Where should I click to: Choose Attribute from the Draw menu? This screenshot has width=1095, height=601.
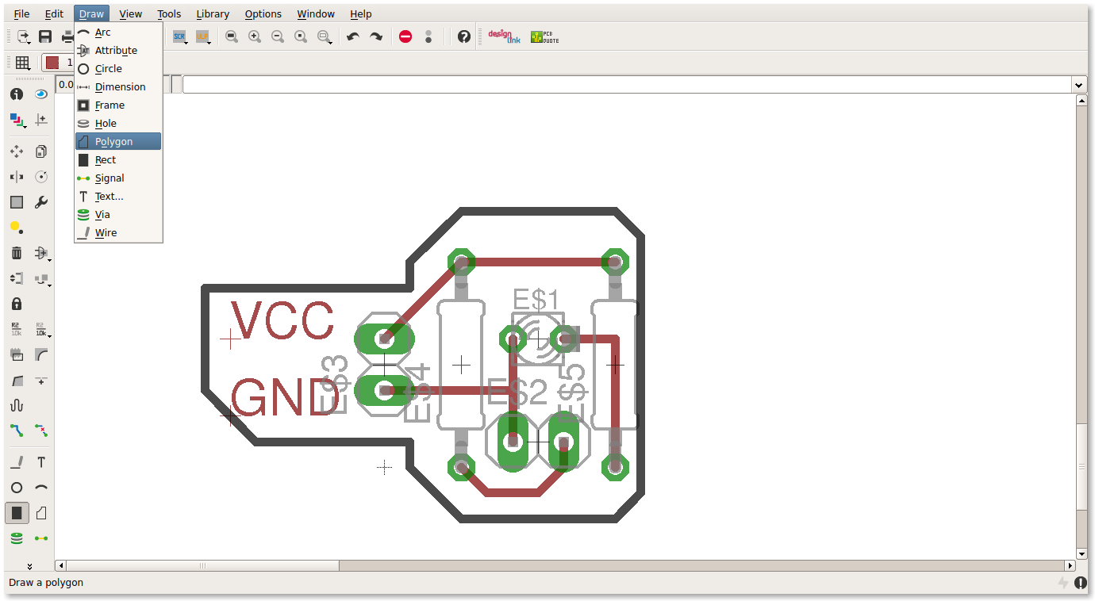coord(118,50)
